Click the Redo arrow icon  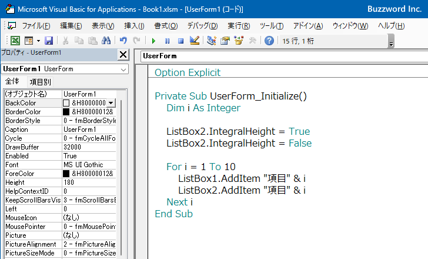[136, 41]
